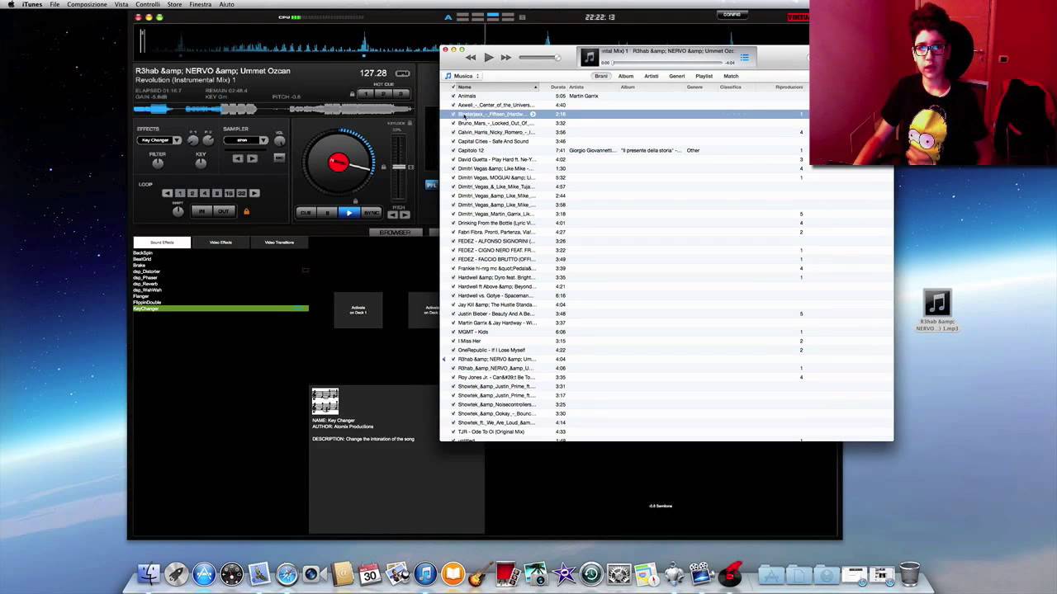Click the pitch bend left arrow
Viewport: 1057px width, 594px height.
coord(392,214)
